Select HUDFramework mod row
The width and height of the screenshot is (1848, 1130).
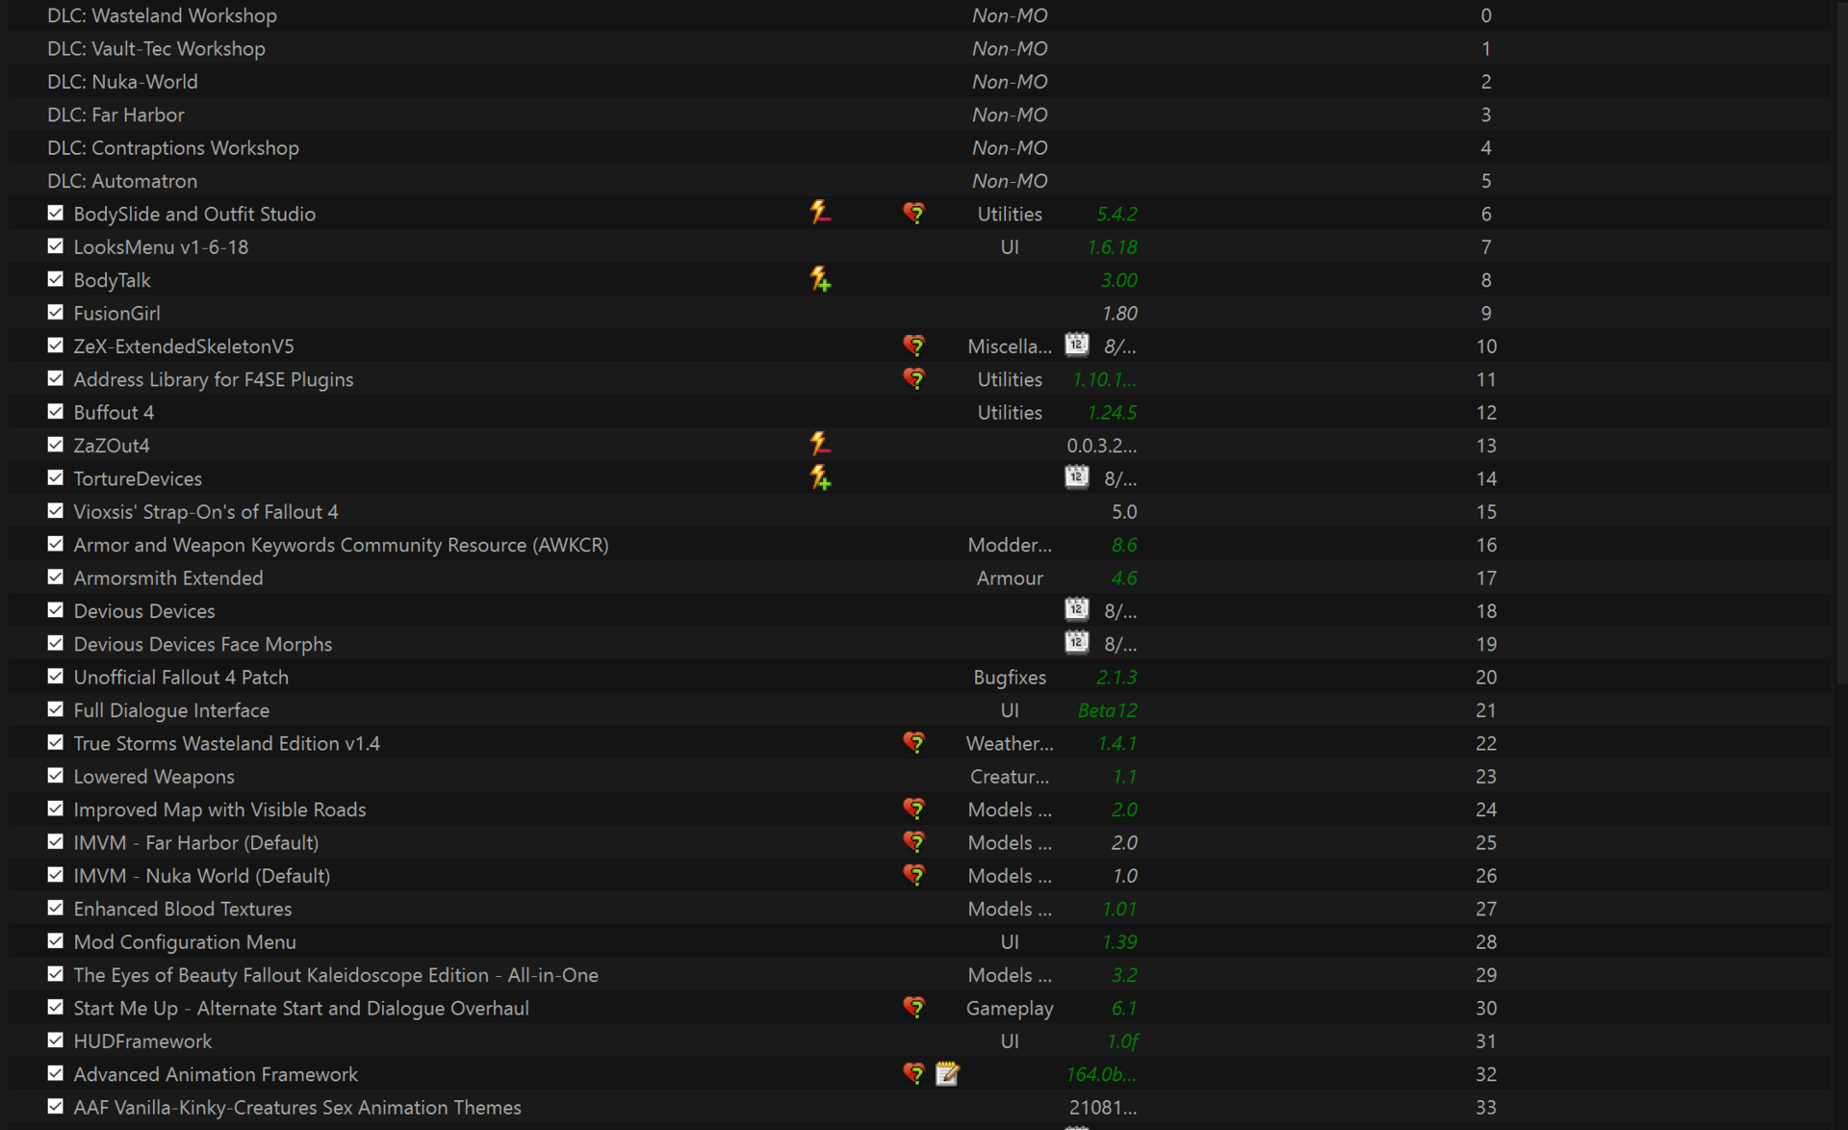pyautogui.click(x=920, y=1040)
